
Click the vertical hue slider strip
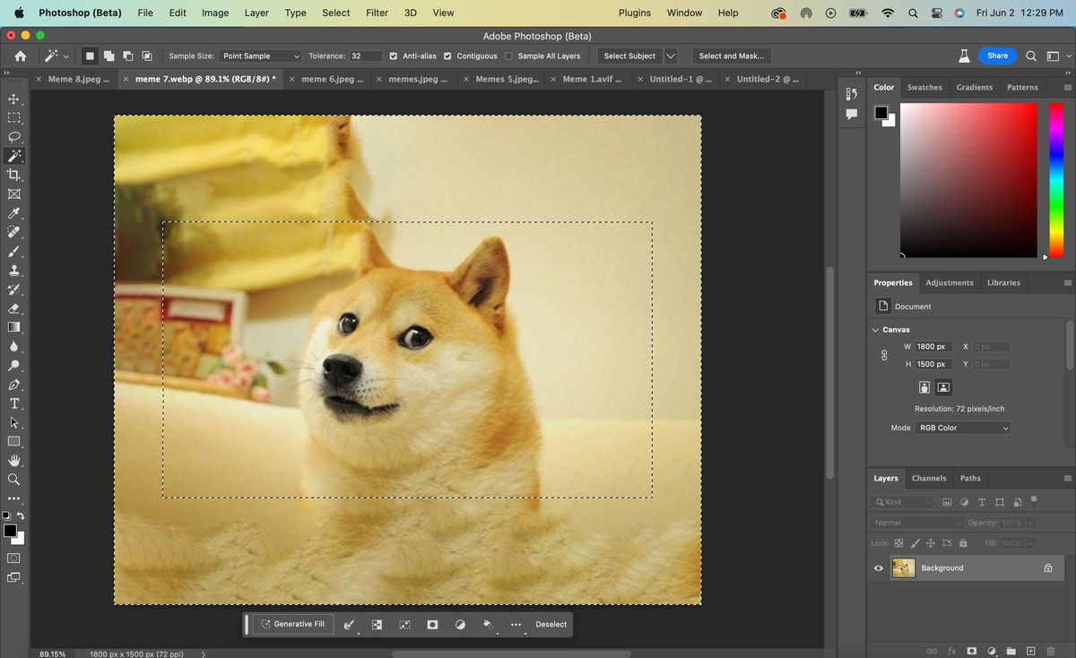1056,179
